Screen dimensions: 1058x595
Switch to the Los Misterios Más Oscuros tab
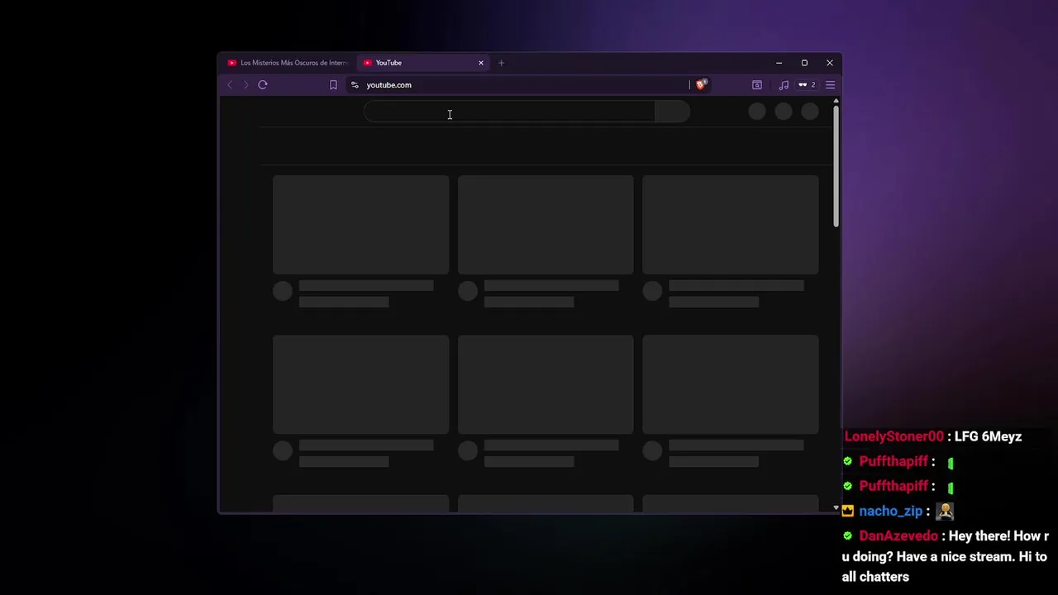point(288,63)
